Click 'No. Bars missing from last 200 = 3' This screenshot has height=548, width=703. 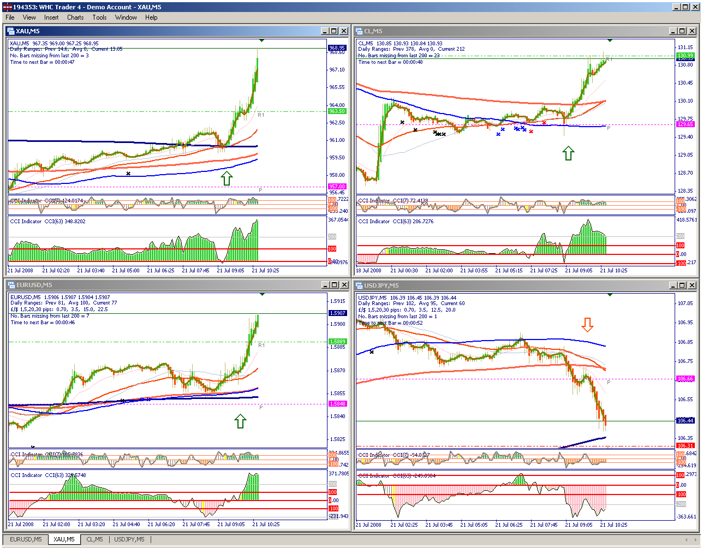pos(49,56)
